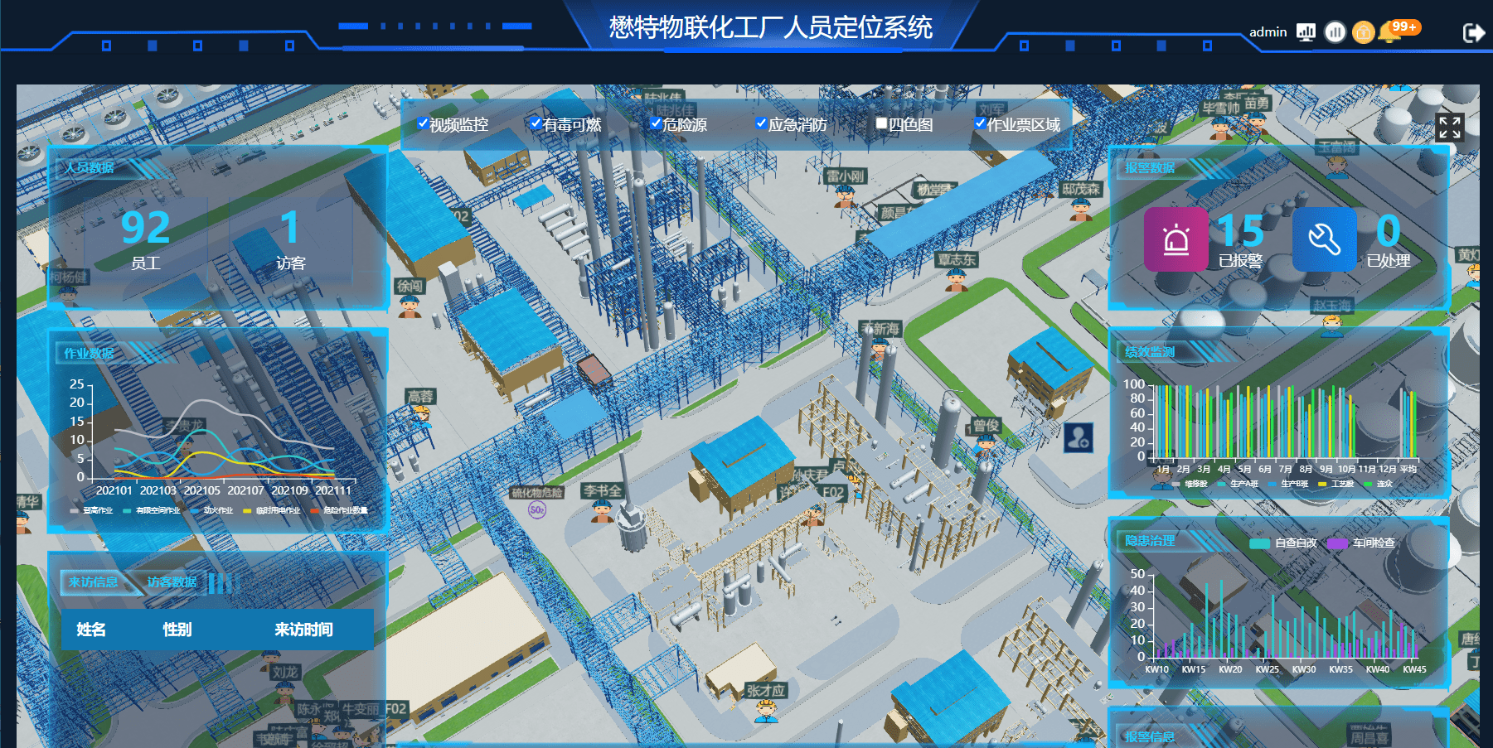Image resolution: width=1493 pixels, height=748 pixels.
Task: Uncheck the 应急消防 checkbox
Action: (761, 123)
